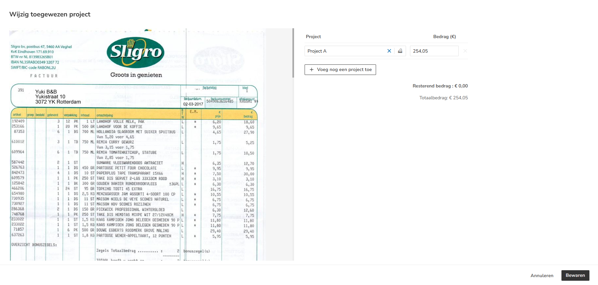
Task: Click invoice line DOUWE EGBERTS ROODMERK
Action: [x=133, y=230]
